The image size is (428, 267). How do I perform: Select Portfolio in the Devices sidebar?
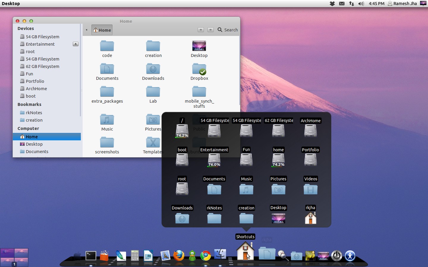coord(35,81)
